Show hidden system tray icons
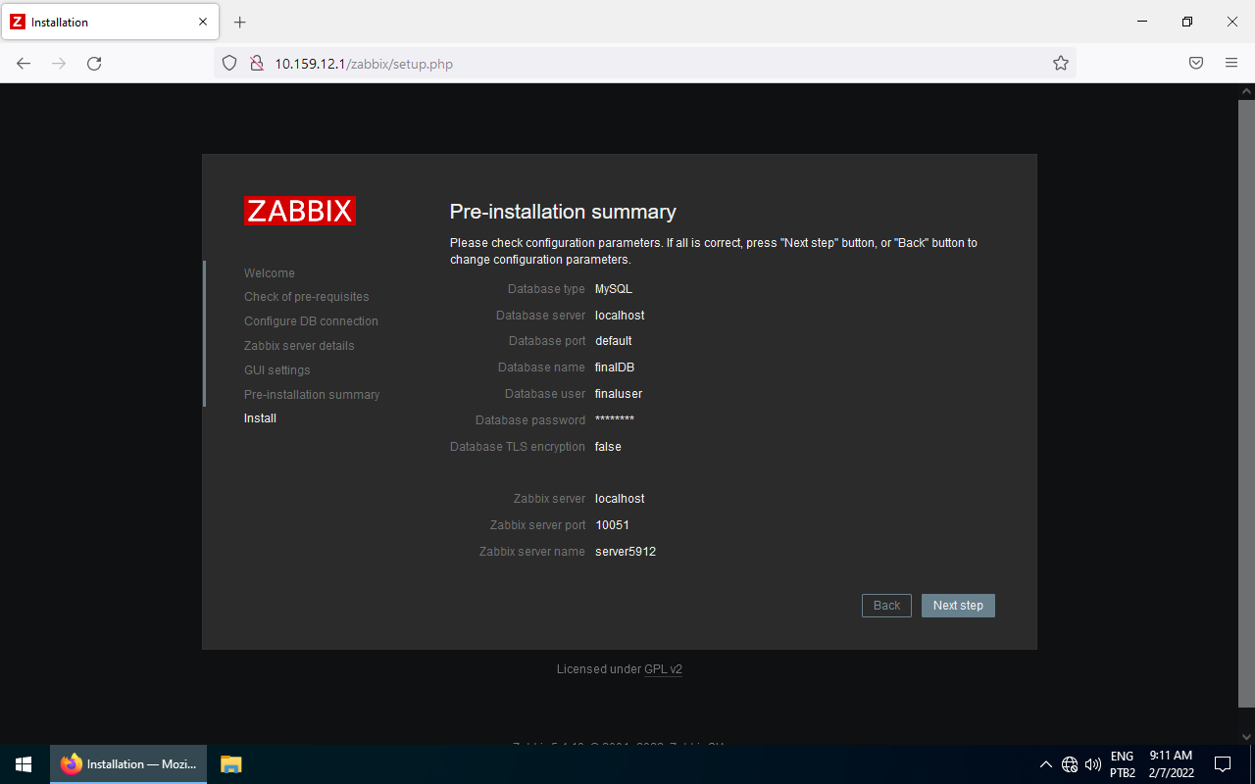Viewport: 1255px width, 784px height. pyautogui.click(x=1045, y=764)
